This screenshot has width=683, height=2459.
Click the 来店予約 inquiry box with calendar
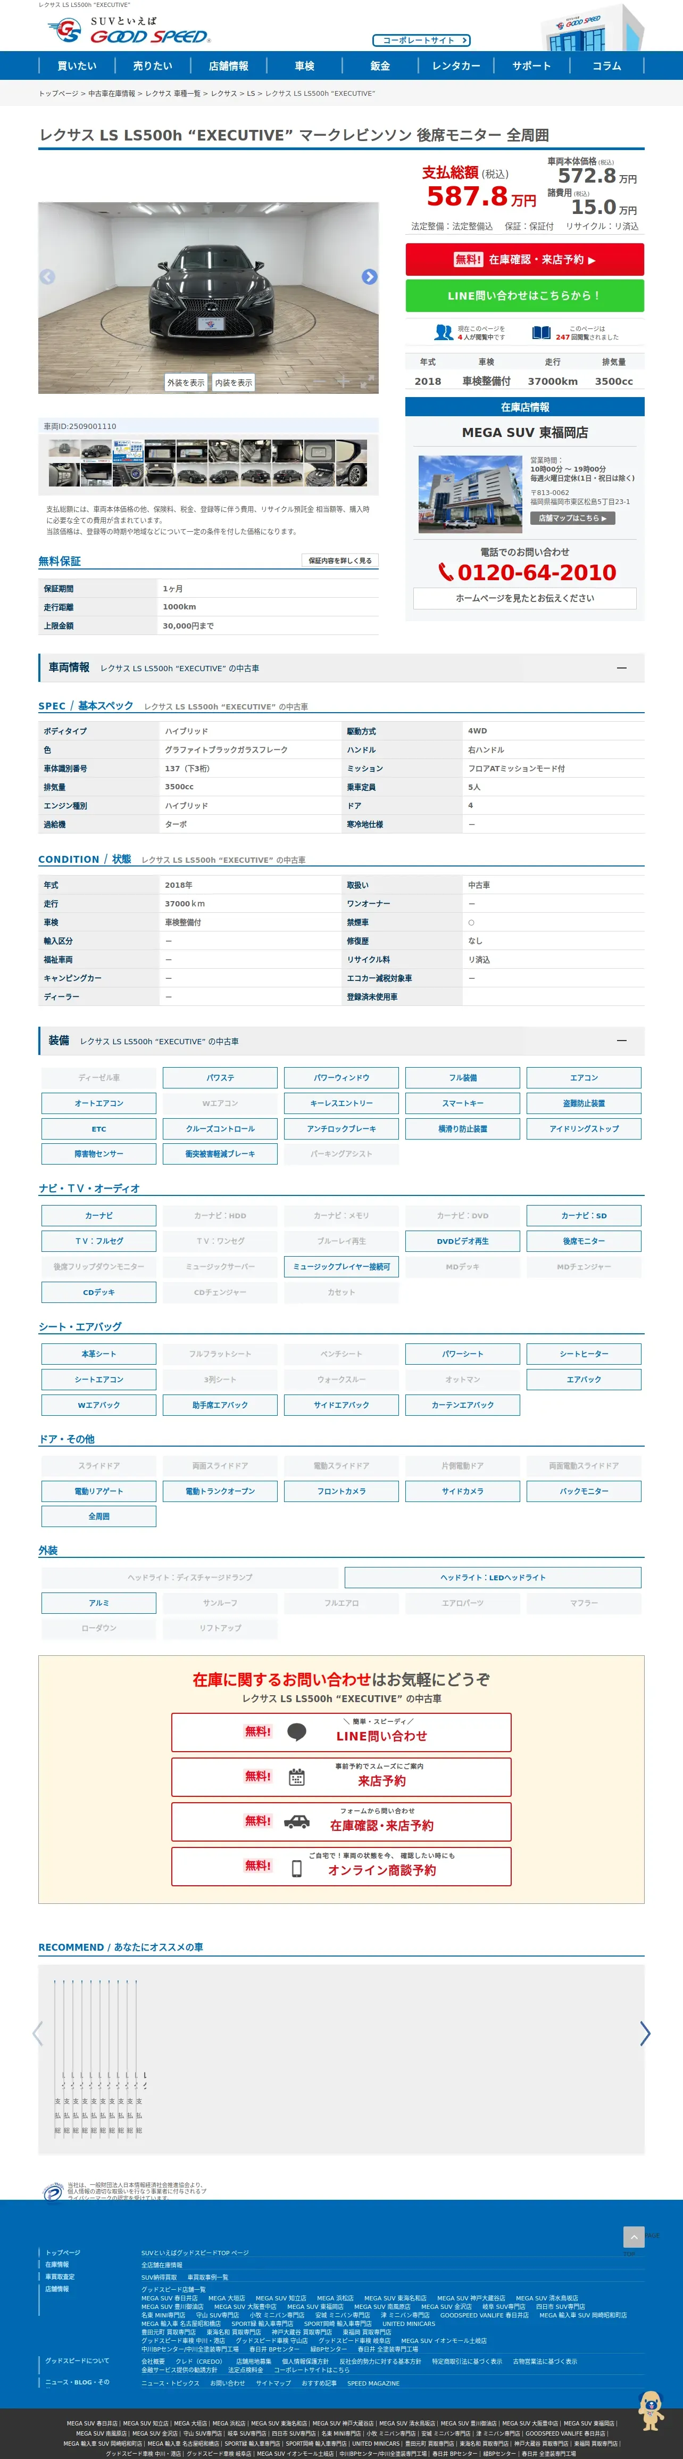(341, 1777)
